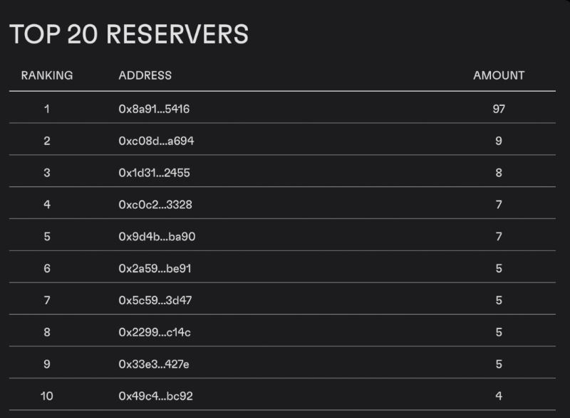Select the amount 97 cell

pos(499,109)
